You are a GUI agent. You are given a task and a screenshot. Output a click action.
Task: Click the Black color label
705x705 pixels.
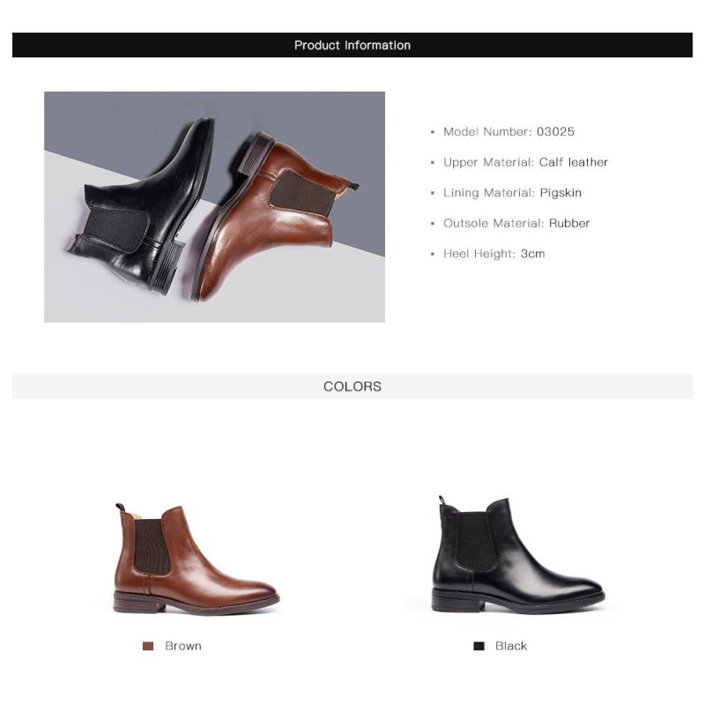click(x=511, y=646)
